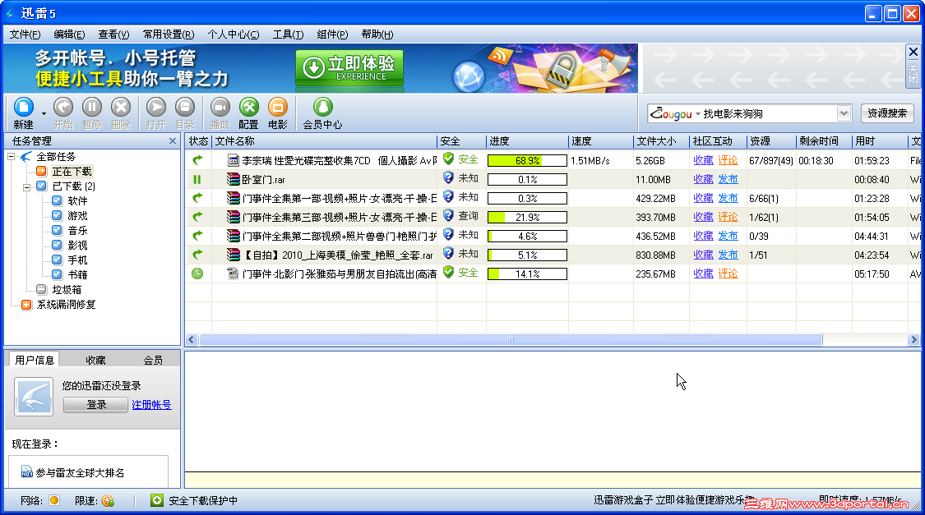Close the advertisement banner
Image resolution: width=925 pixels, height=515 pixels.
pos(913,52)
